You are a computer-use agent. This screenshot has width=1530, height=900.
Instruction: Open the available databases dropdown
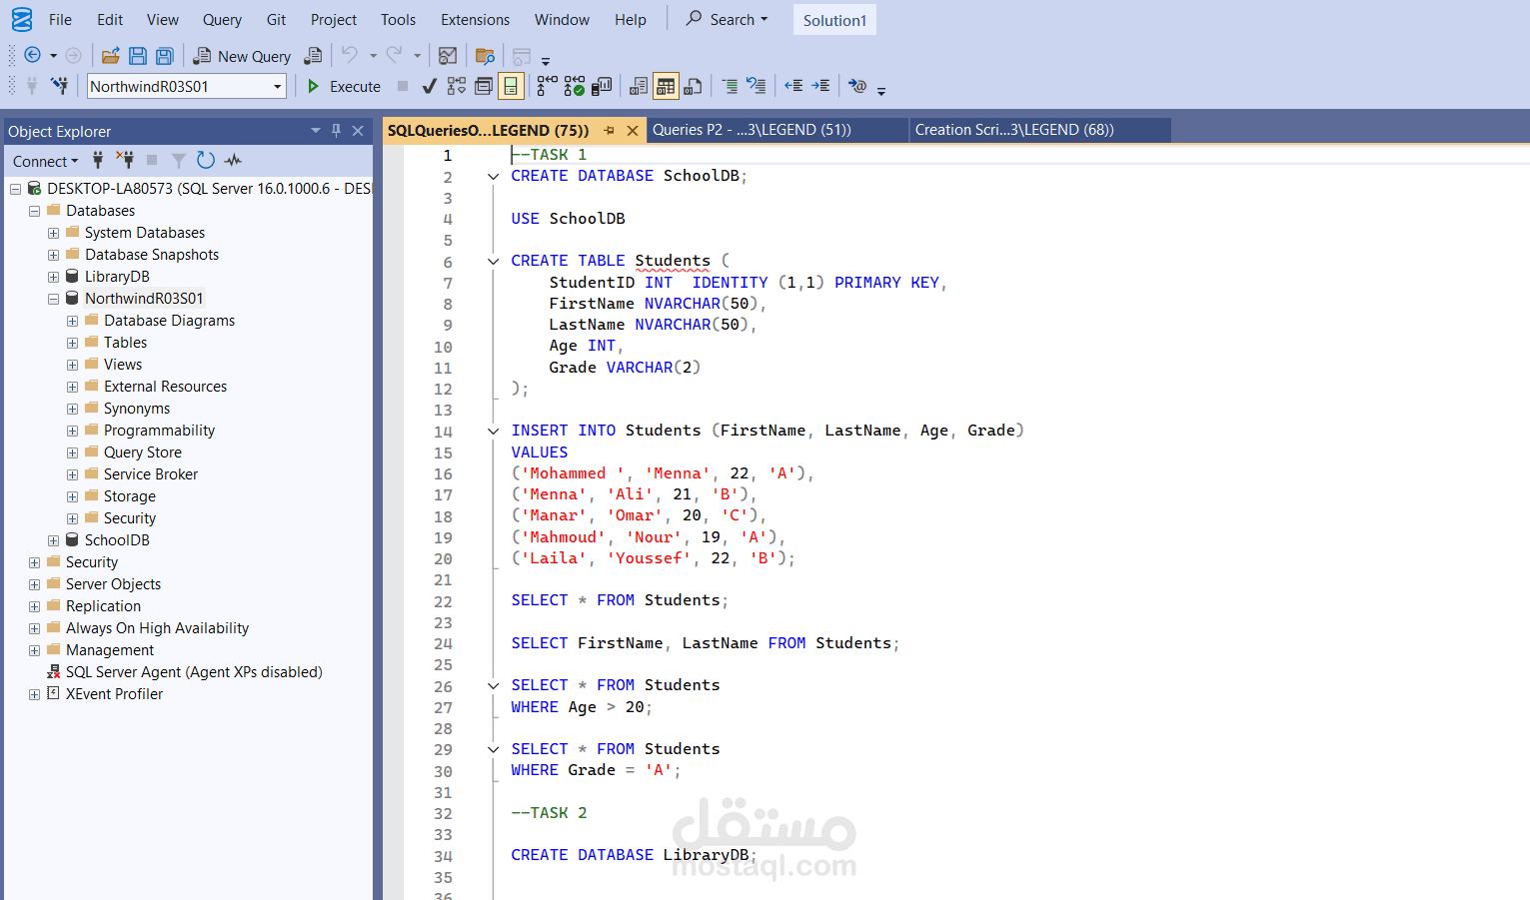click(x=278, y=87)
